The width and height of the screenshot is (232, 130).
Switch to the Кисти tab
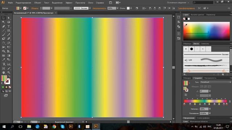(196, 44)
